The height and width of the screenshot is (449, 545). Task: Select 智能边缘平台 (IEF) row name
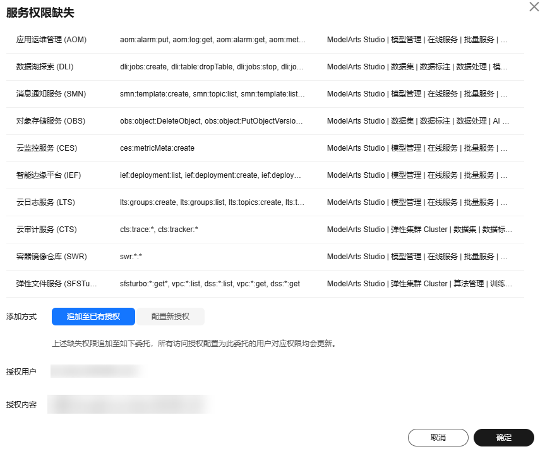(x=49, y=175)
